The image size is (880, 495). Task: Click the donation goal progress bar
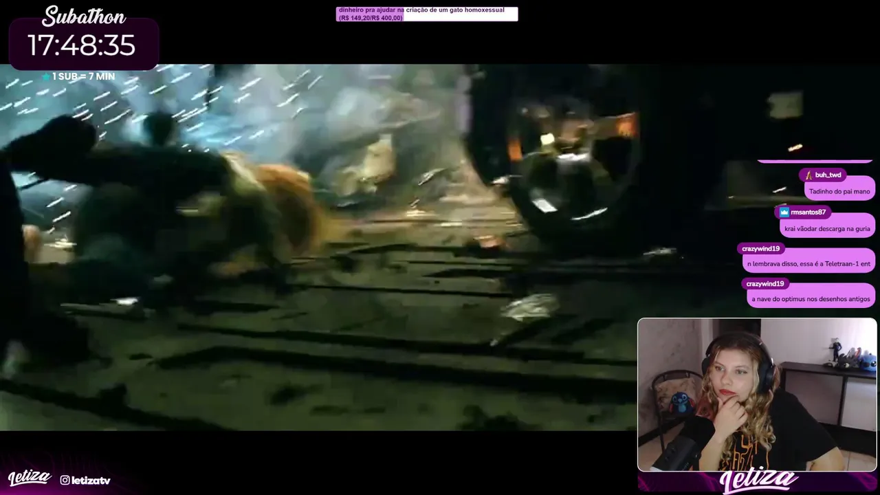pyautogui.click(x=427, y=14)
